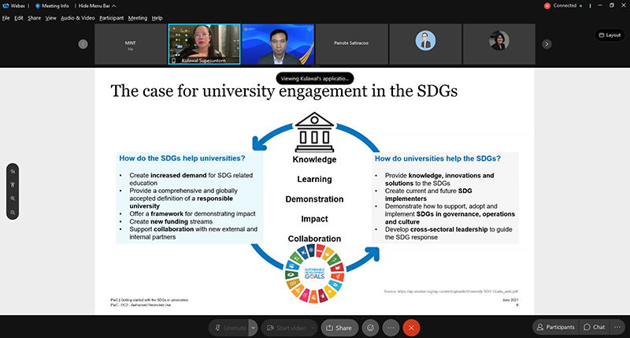This screenshot has height=338, width=630.
Task: Turn on camera with Start video
Action: click(x=285, y=327)
